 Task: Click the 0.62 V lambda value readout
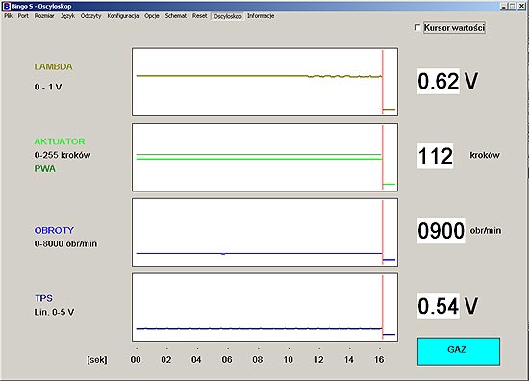pyautogui.click(x=448, y=81)
